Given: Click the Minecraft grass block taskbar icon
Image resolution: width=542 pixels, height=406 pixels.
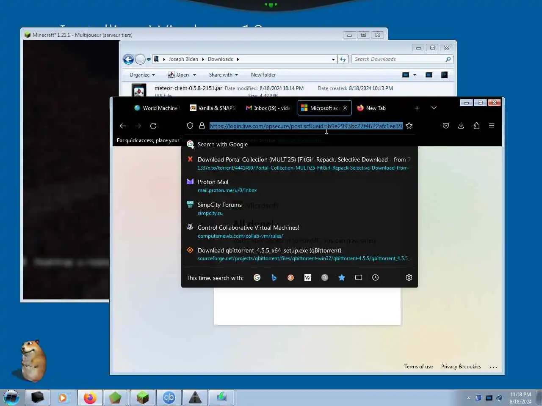Looking at the screenshot, I should click(x=143, y=398).
